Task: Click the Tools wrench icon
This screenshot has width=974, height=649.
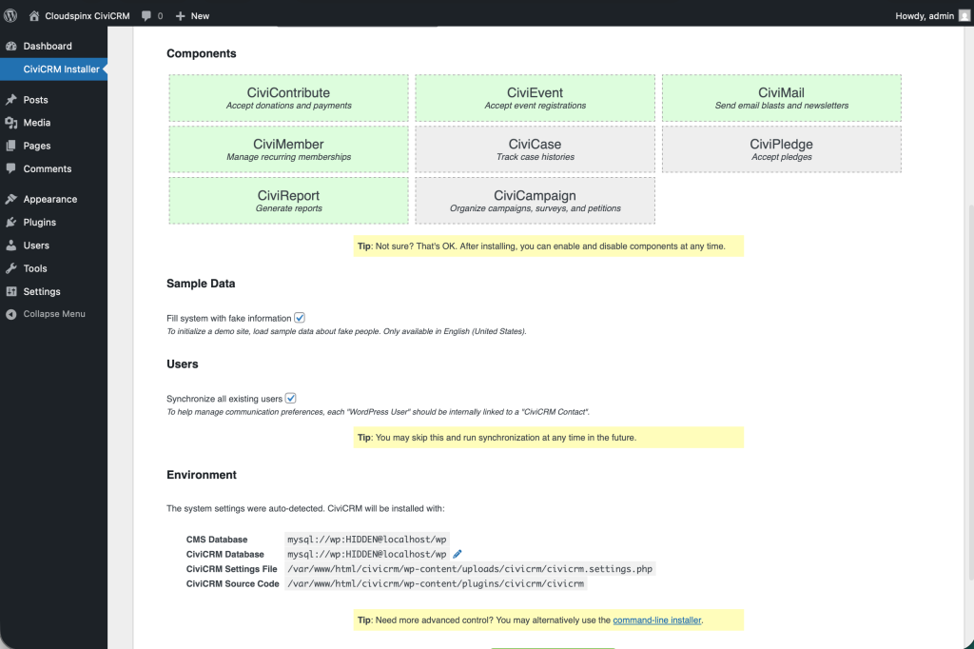Action: tap(13, 268)
